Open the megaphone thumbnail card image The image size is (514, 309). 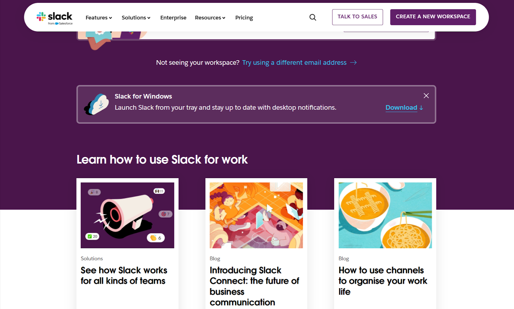coord(128,215)
